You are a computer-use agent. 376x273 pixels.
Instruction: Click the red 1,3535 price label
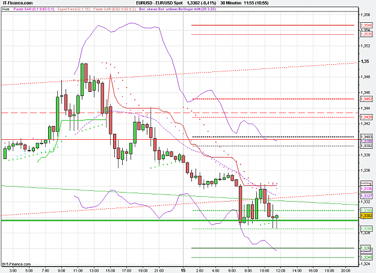[366, 34]
